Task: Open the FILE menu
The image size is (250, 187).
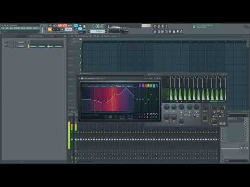Action: [x=3, y=28]
